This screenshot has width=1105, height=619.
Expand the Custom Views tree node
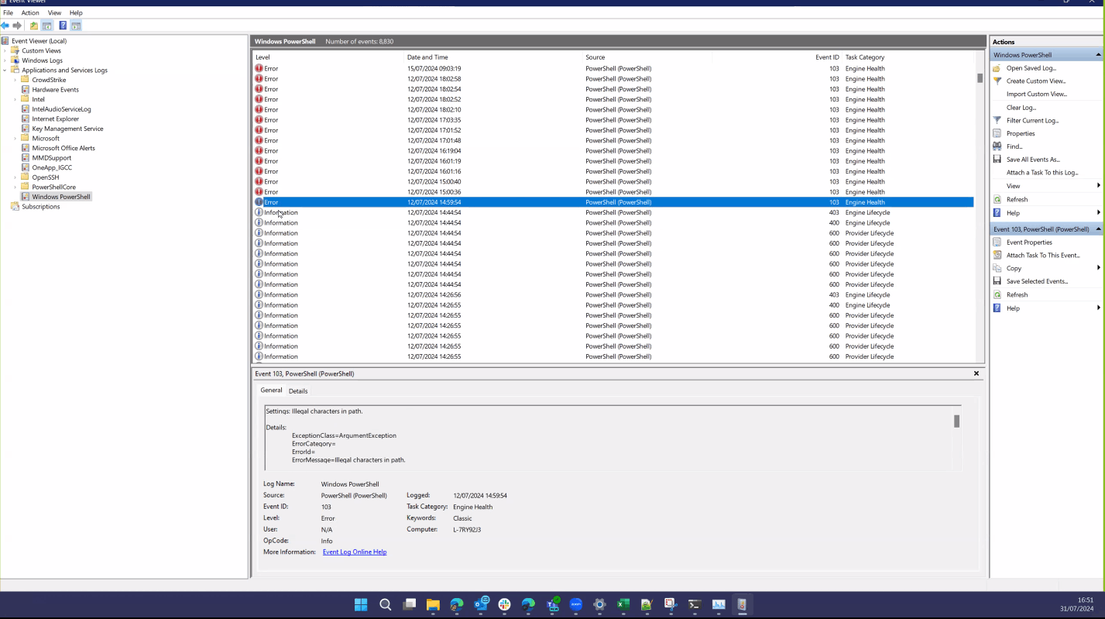point(5,50)
